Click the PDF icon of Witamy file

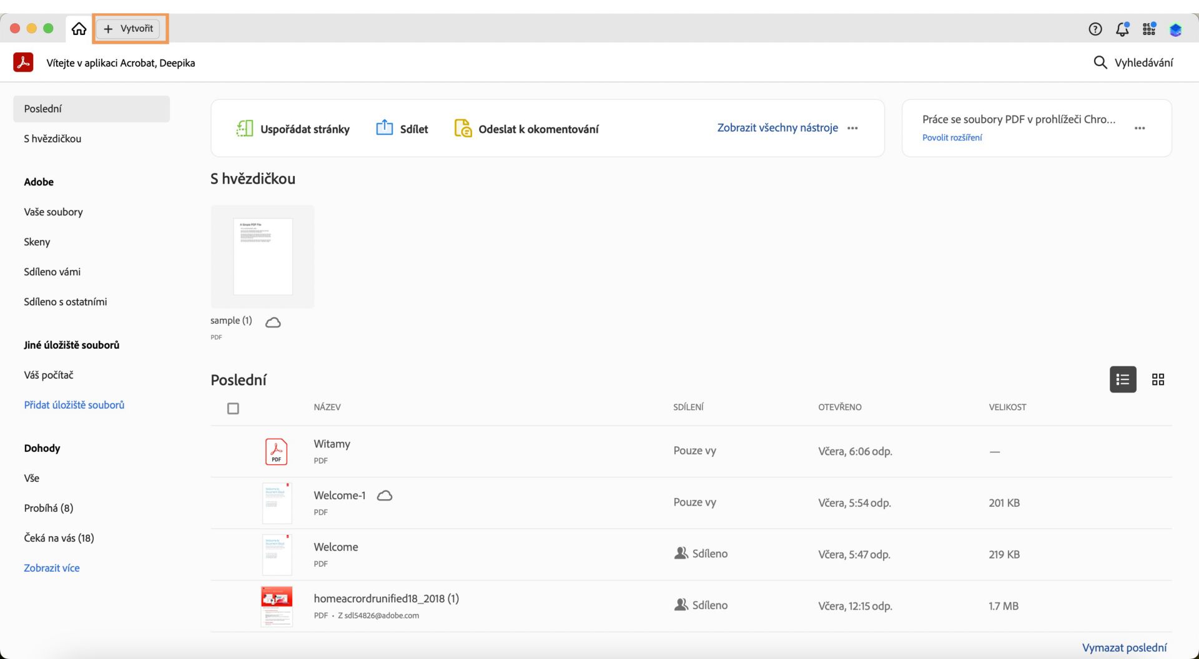click(276, 452)
